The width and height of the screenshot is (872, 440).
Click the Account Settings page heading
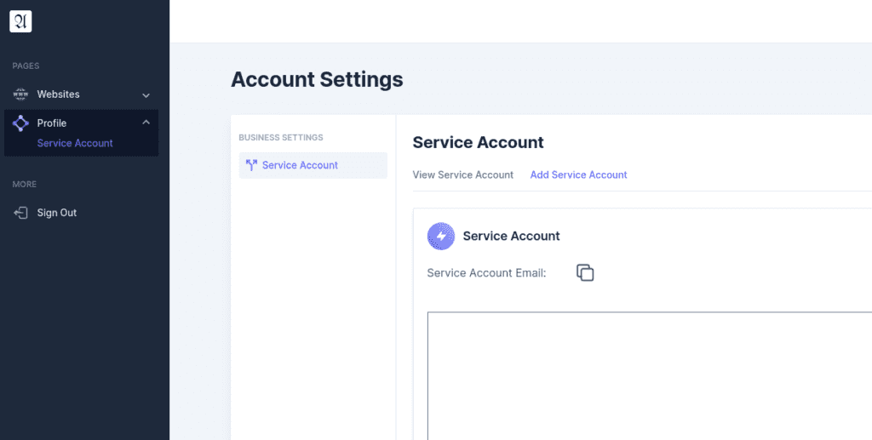pyautogui.click(x=317, y=79)
